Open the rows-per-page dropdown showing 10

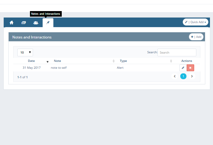[x=25, y=52]
